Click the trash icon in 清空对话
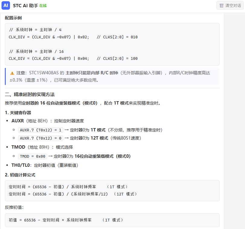Screen dimensions: 245x229 221,6
